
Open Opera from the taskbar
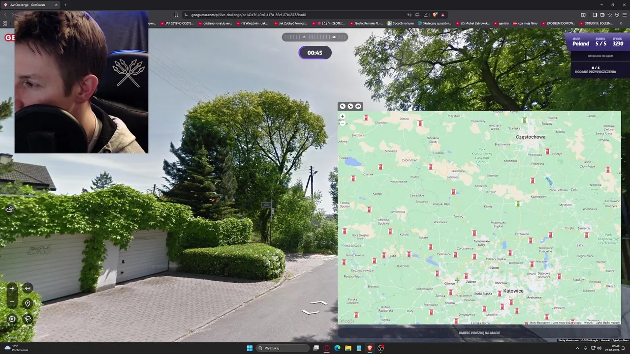tap(327, 348)
